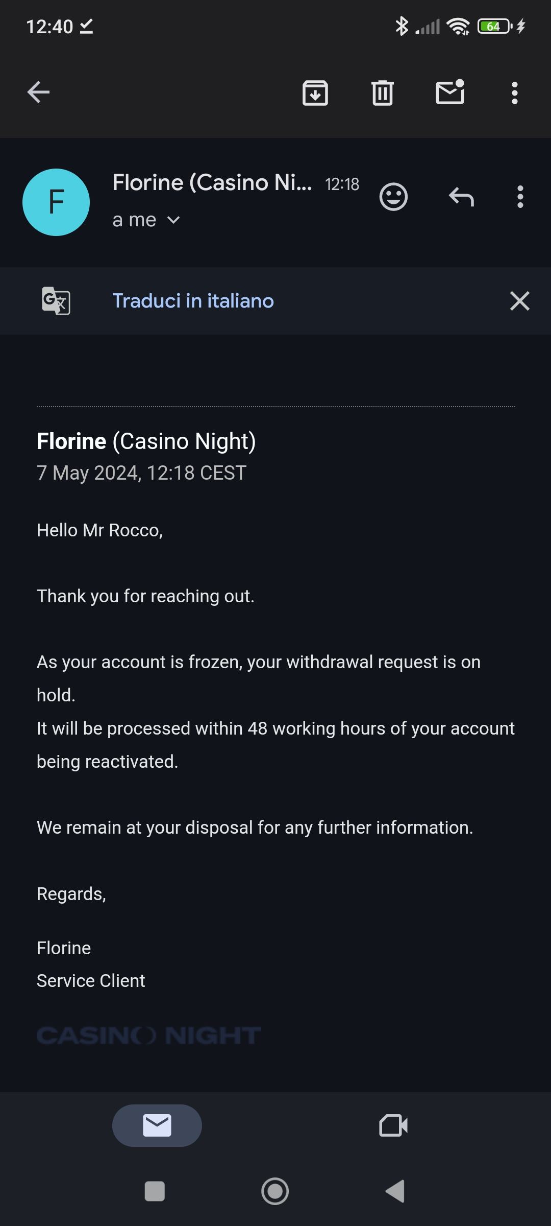The image size is (551, 1226).
Task: Tap the Google Translate icon
Action: coord(56,301)
